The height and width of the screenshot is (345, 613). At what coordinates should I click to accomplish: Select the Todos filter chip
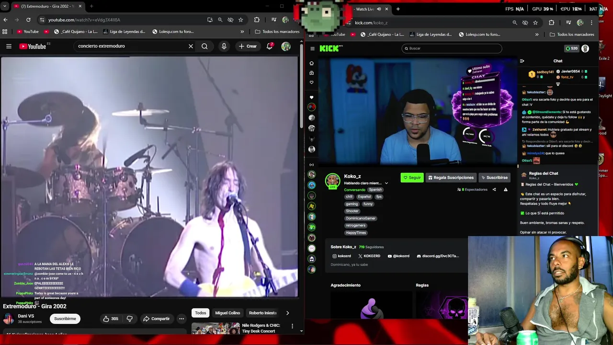[x=200, y=313]
